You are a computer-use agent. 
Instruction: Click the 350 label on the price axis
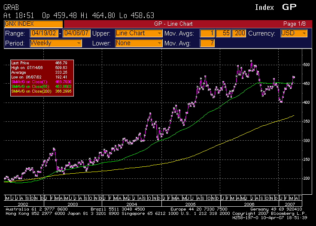point(307,121)
